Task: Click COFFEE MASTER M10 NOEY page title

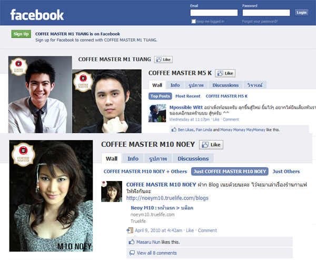Action: (148, 144)
